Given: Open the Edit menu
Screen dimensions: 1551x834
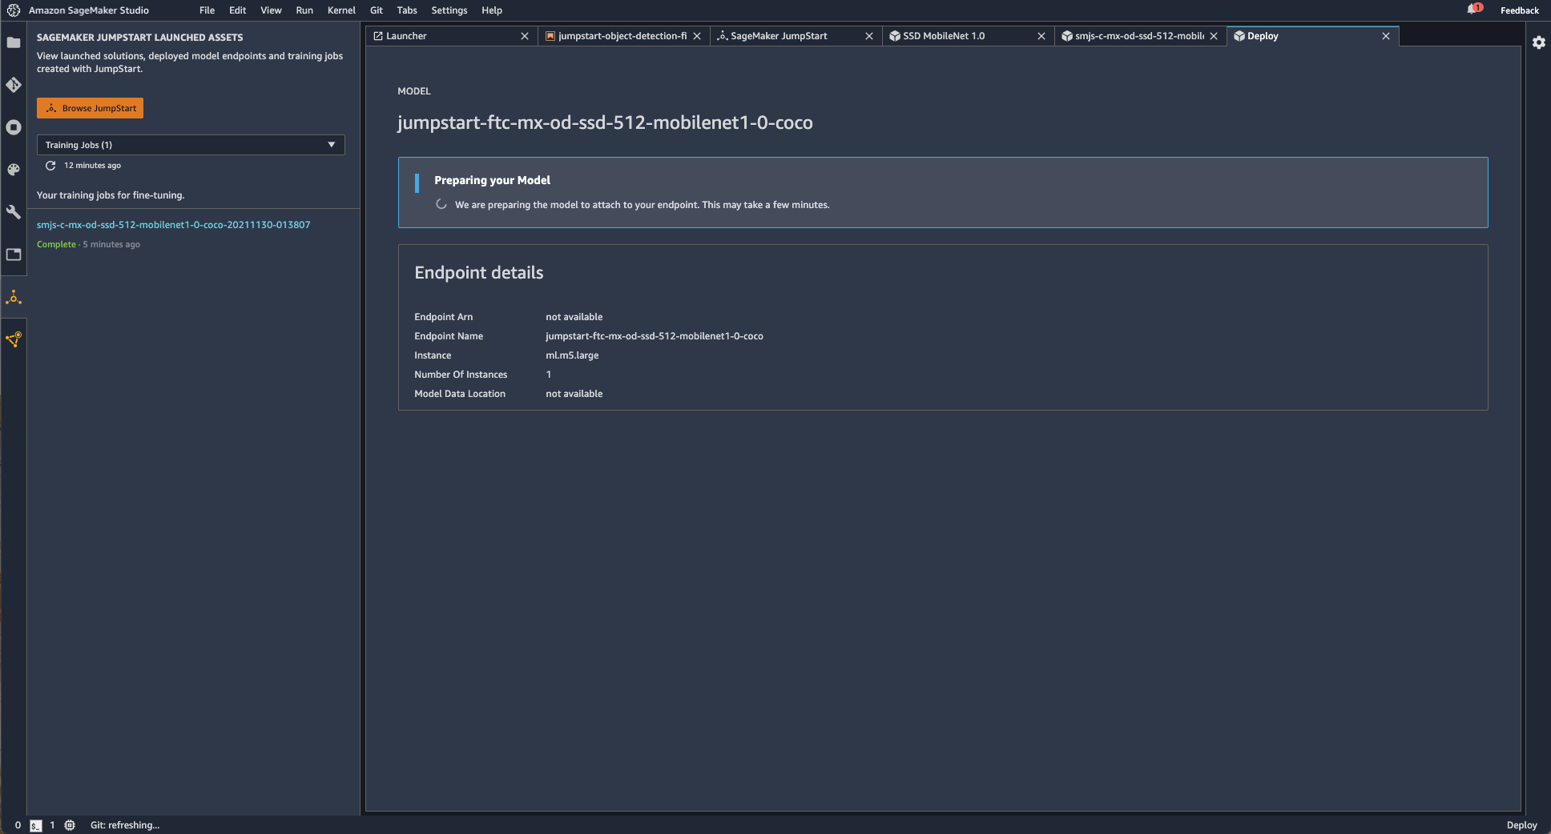Looking at the screenshot, I should 237,10.
